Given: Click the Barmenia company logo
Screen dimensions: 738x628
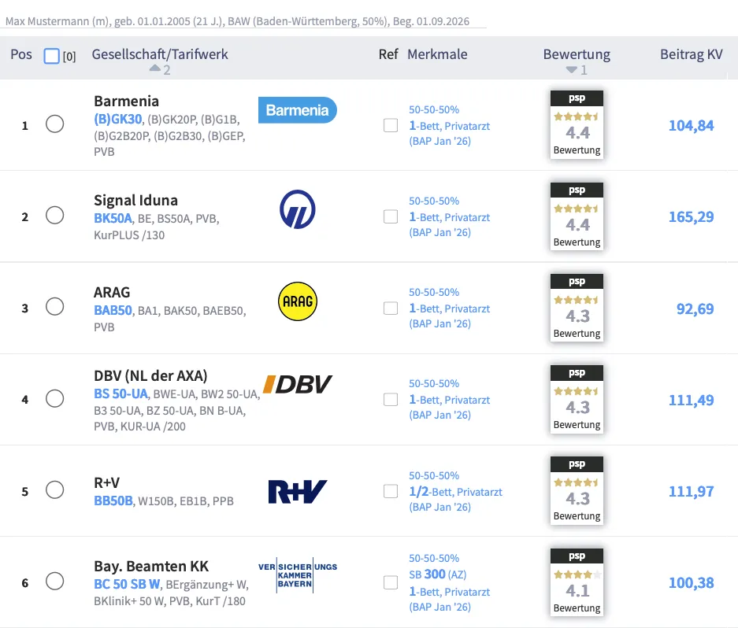Looking at the screenshot, I should [298, 110].
